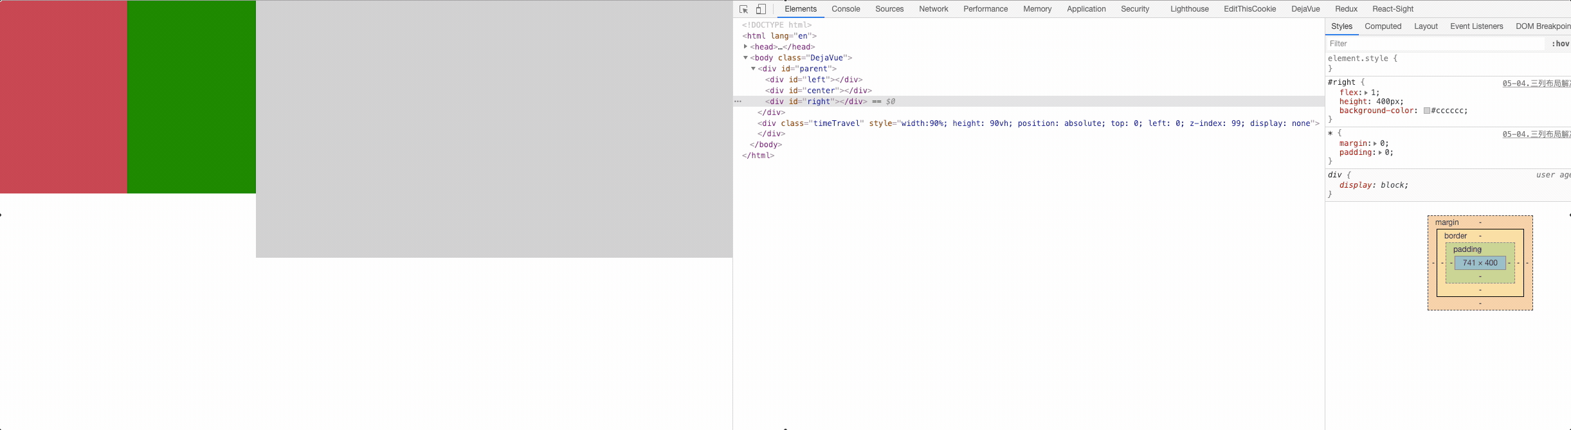Image resolution: width=1571 pixels, height=430 pixels.
Task: Open the Network panel tab
Action: 933,9
